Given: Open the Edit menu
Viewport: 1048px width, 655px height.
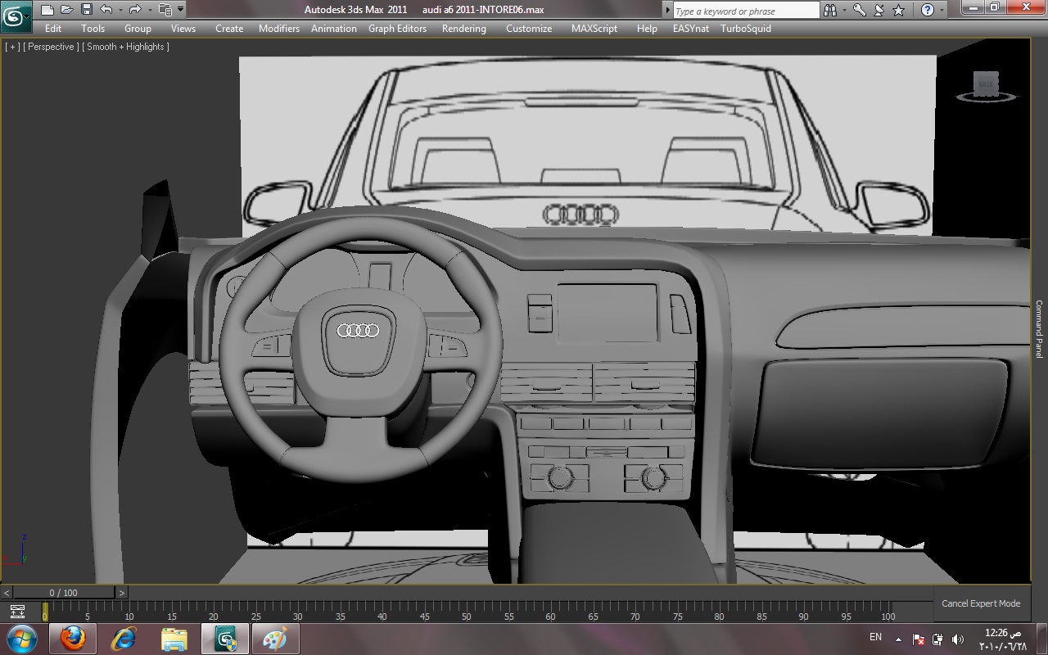Looking at the screenshot, I should click(53, 29).
